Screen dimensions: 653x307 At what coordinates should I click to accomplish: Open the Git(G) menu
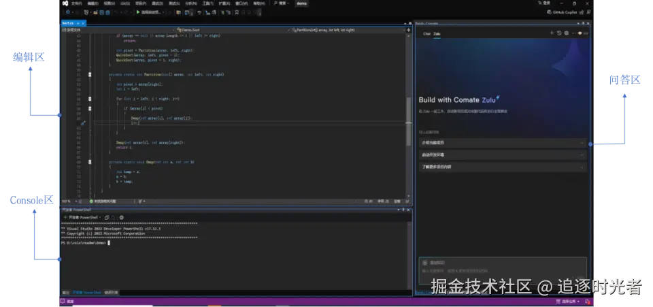tap(125, 3)
